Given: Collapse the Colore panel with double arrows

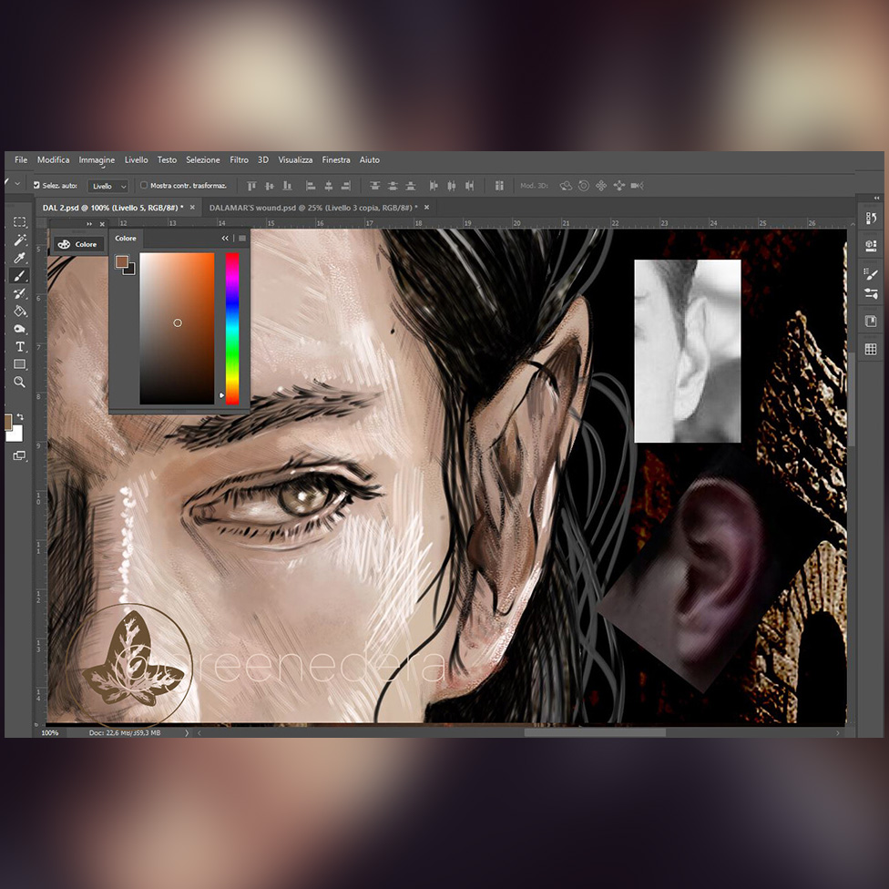Looking at the screenshot, I should 225,239.
